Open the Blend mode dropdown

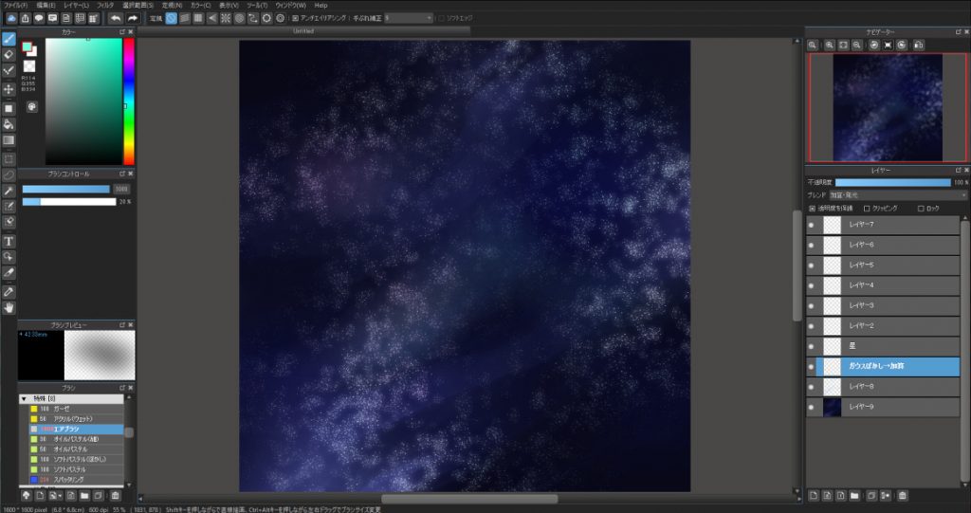[898, 195]
